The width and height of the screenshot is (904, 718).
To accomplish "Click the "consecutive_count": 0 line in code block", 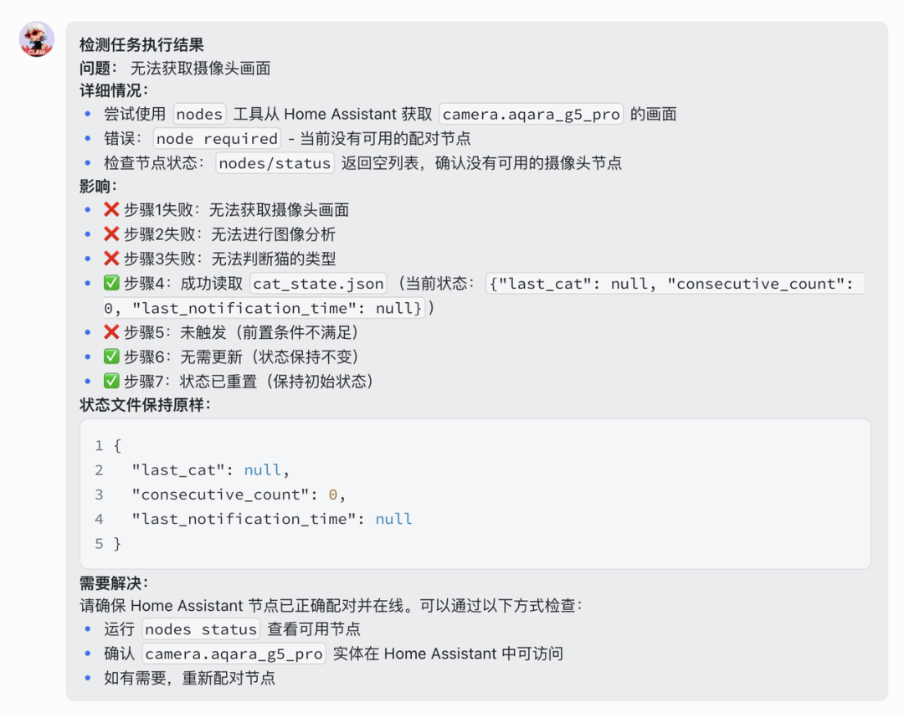I will tap(239, 495).
